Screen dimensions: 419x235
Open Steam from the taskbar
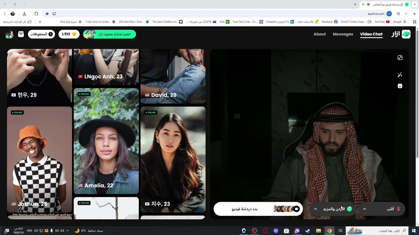click(x=308, y=231)
